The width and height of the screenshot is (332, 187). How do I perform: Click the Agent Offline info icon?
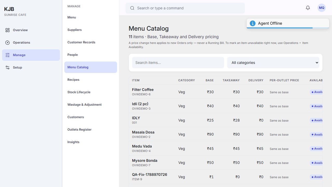[x=253, y=23]
